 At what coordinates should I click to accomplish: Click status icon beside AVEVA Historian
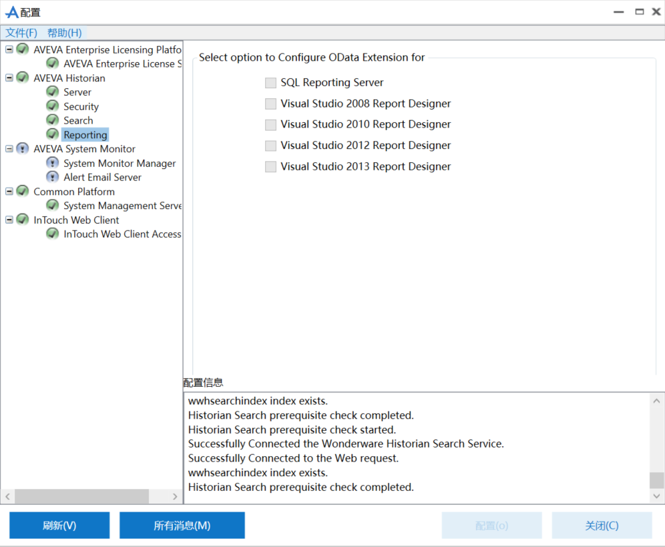23,77
